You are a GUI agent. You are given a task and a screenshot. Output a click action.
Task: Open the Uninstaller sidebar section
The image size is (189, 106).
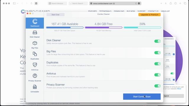click(x=35, y=89)
